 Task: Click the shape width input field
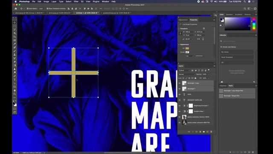point(189,32)
